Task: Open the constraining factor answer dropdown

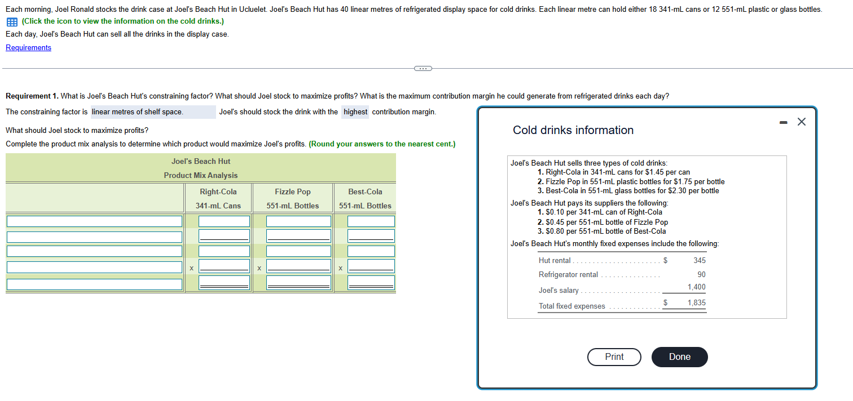Action: click(x=153, y=112)
